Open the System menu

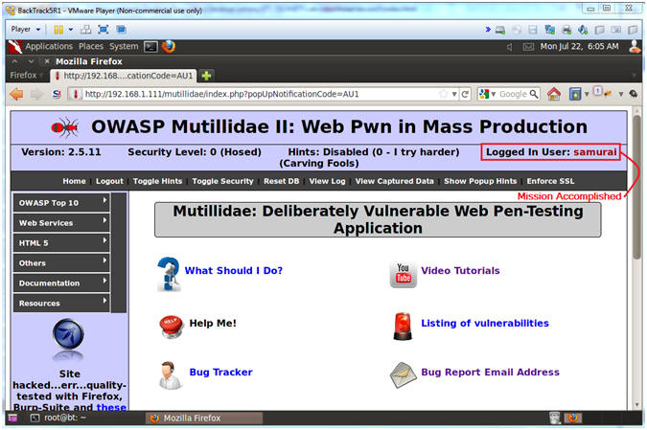tap(124, 46)
